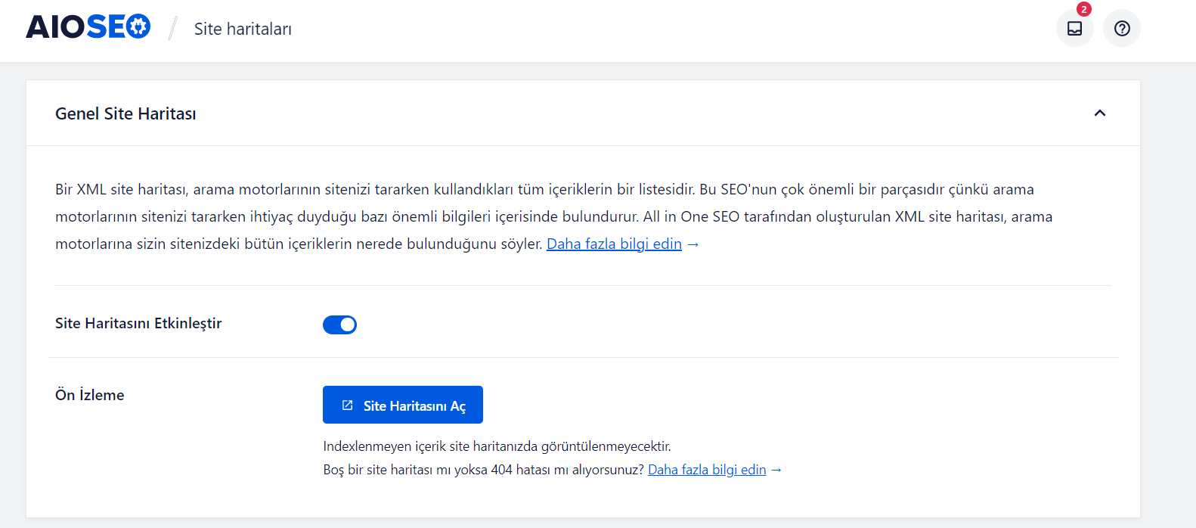1196x528 pixels.
Task: Open Daha fazla bilgi edin about 404 error
Action: 707,470
